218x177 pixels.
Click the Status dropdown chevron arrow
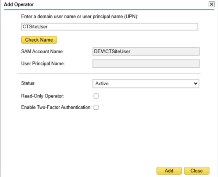point(195,84)
